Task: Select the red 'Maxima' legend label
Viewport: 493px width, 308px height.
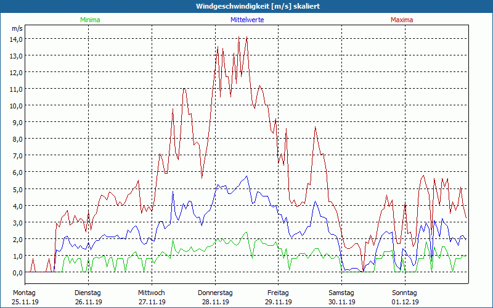Action: pyautogui.click(x=402, y=20)
